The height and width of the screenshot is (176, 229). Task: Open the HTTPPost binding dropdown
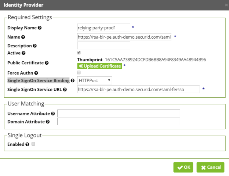[x=94, y=80]
